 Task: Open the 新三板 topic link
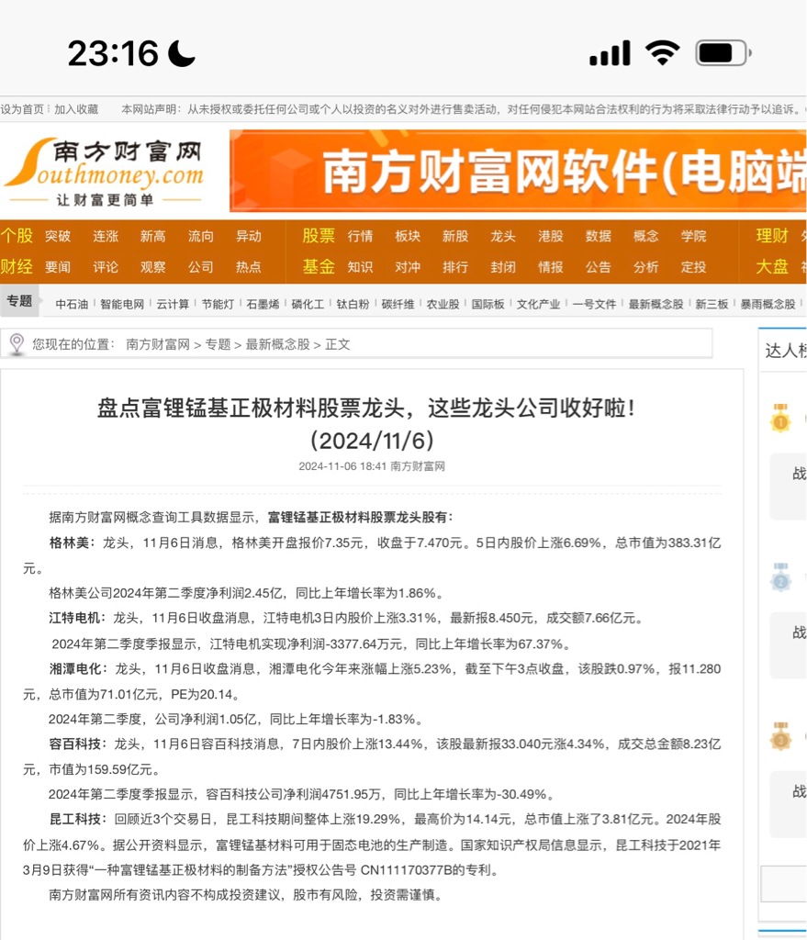tap(712, 305)
